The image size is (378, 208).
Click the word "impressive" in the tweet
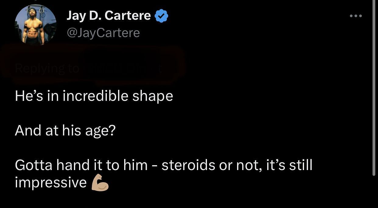[51, 183]
